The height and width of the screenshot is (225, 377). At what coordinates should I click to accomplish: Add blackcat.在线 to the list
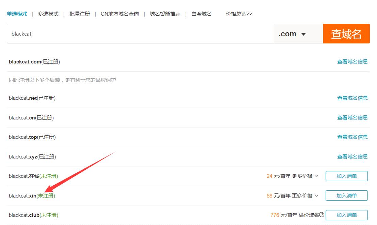(346, 176)
